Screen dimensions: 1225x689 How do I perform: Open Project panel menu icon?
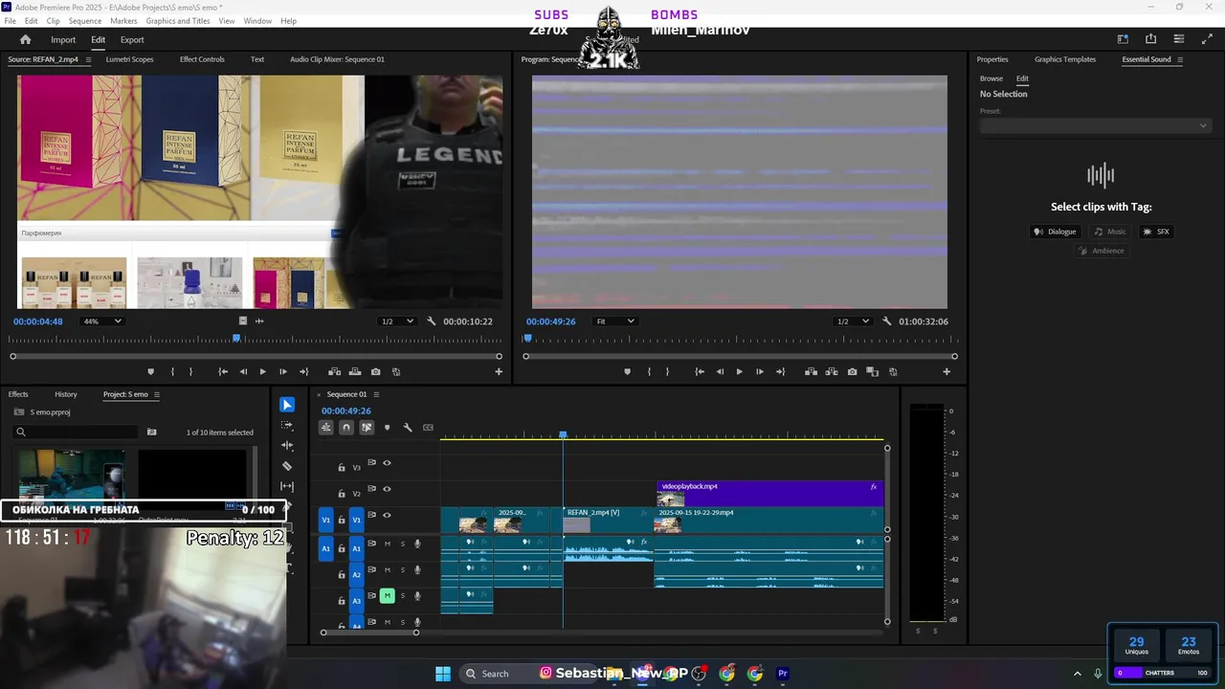click(x=157, y=394)
